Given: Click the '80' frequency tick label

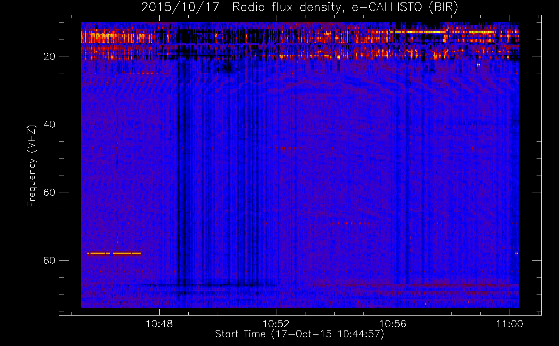Looking at the screenshot, I should coord(49,260).
